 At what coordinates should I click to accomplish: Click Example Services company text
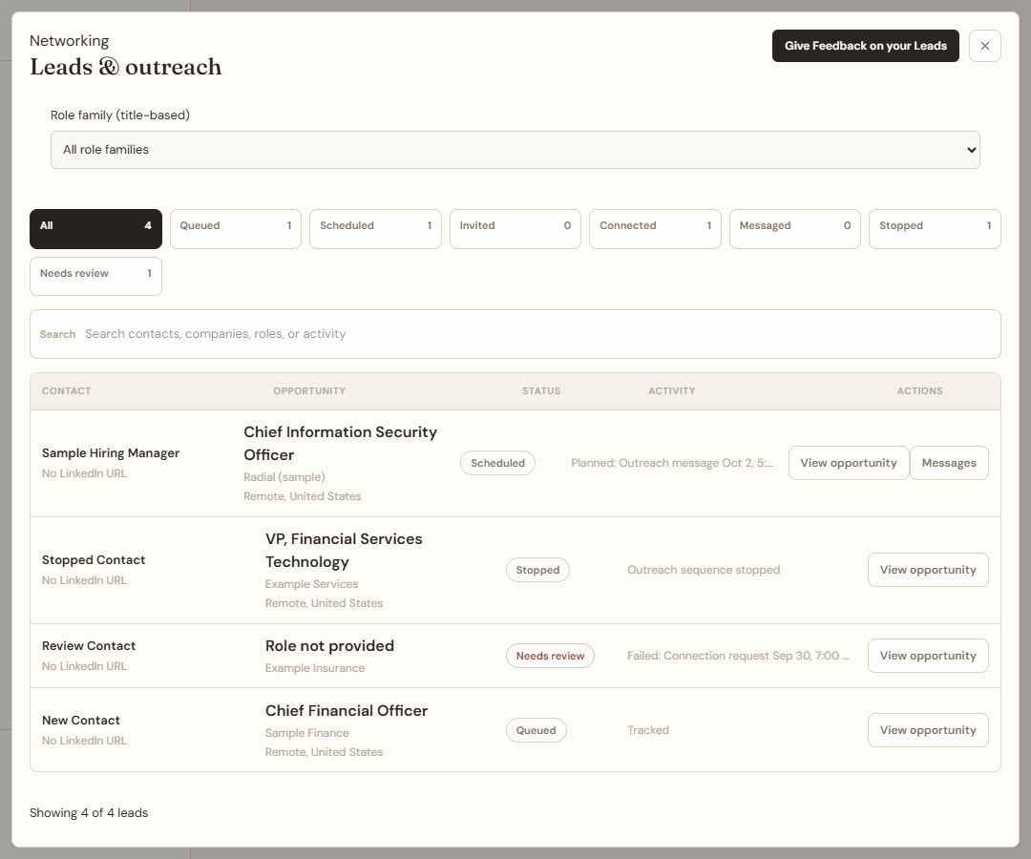pos(311,584)
